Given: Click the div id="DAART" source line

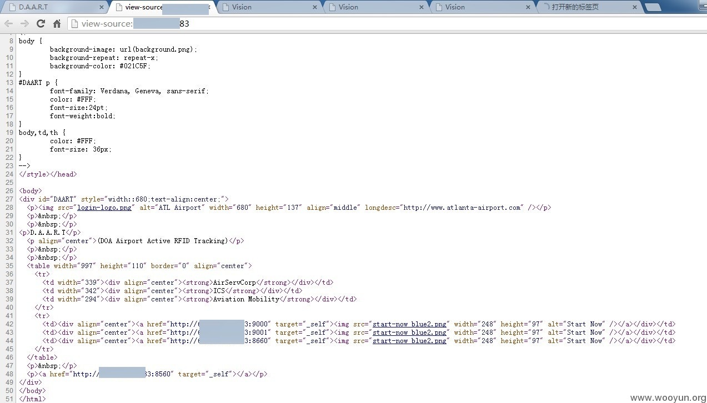Looking at the screenshot, I should (124, 199).
